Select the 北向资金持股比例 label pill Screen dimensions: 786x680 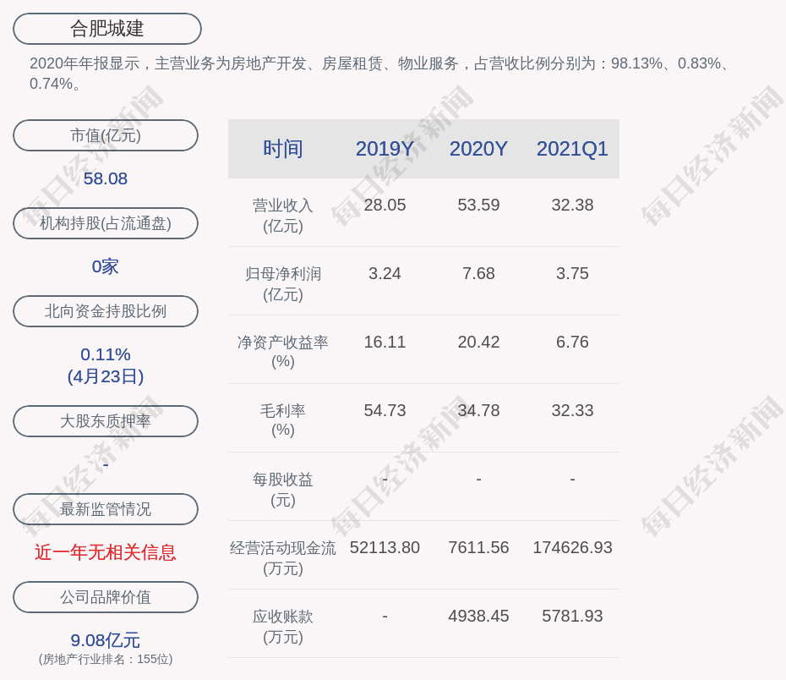click(x=106, y=311)
